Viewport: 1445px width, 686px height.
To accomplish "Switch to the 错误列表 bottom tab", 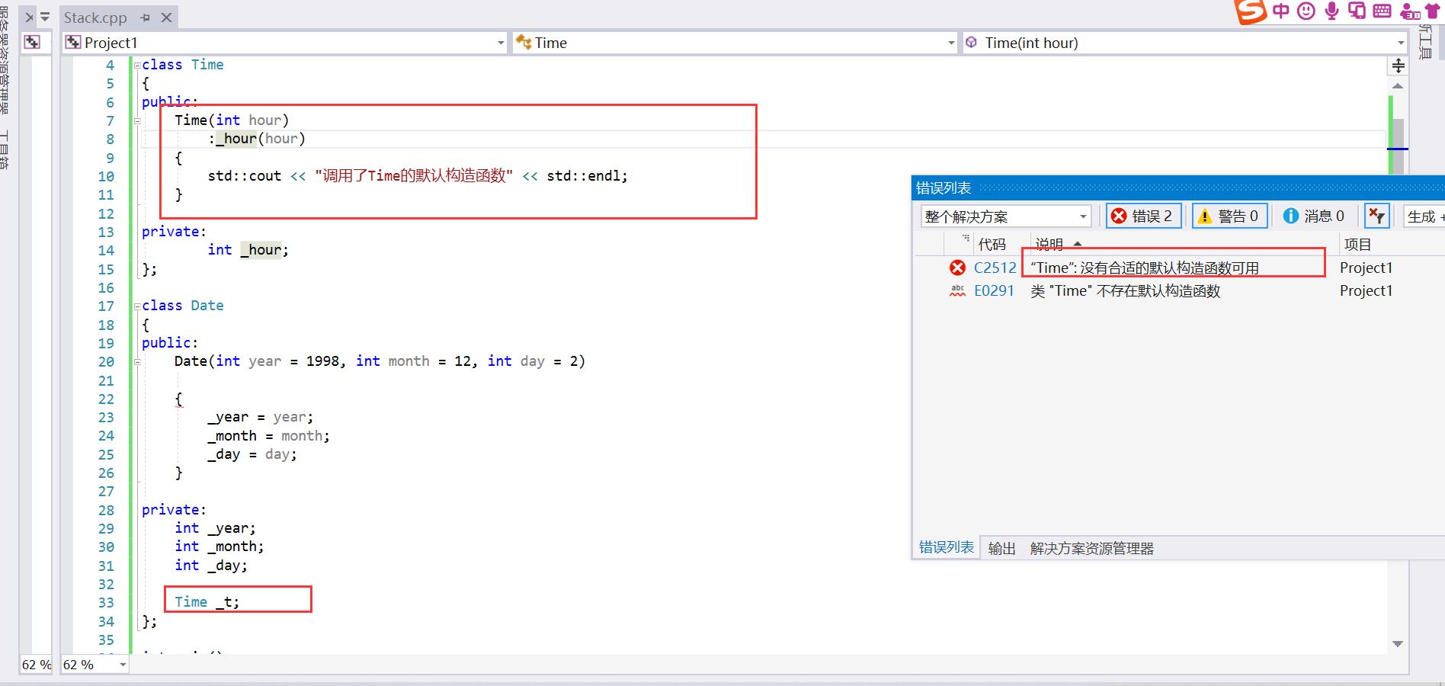I will pyautogui.click(x=946, y=547).
